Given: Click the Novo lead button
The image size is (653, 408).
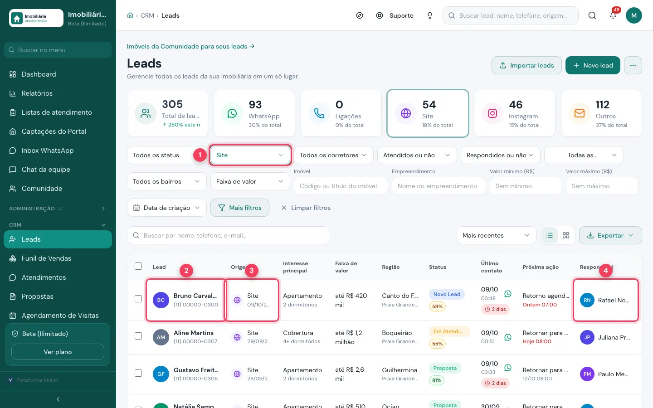Looking at the screenshot, I should tap(593, 65).
